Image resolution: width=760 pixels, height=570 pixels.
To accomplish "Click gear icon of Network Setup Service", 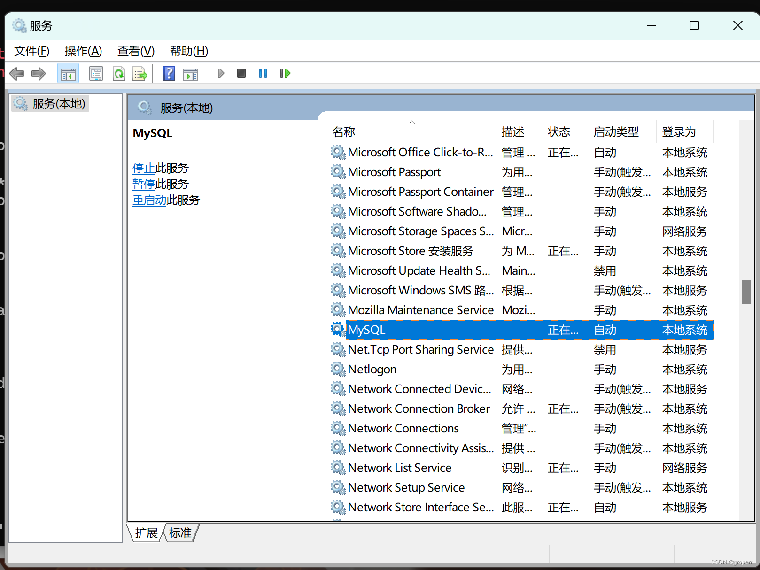I will 337,487.
